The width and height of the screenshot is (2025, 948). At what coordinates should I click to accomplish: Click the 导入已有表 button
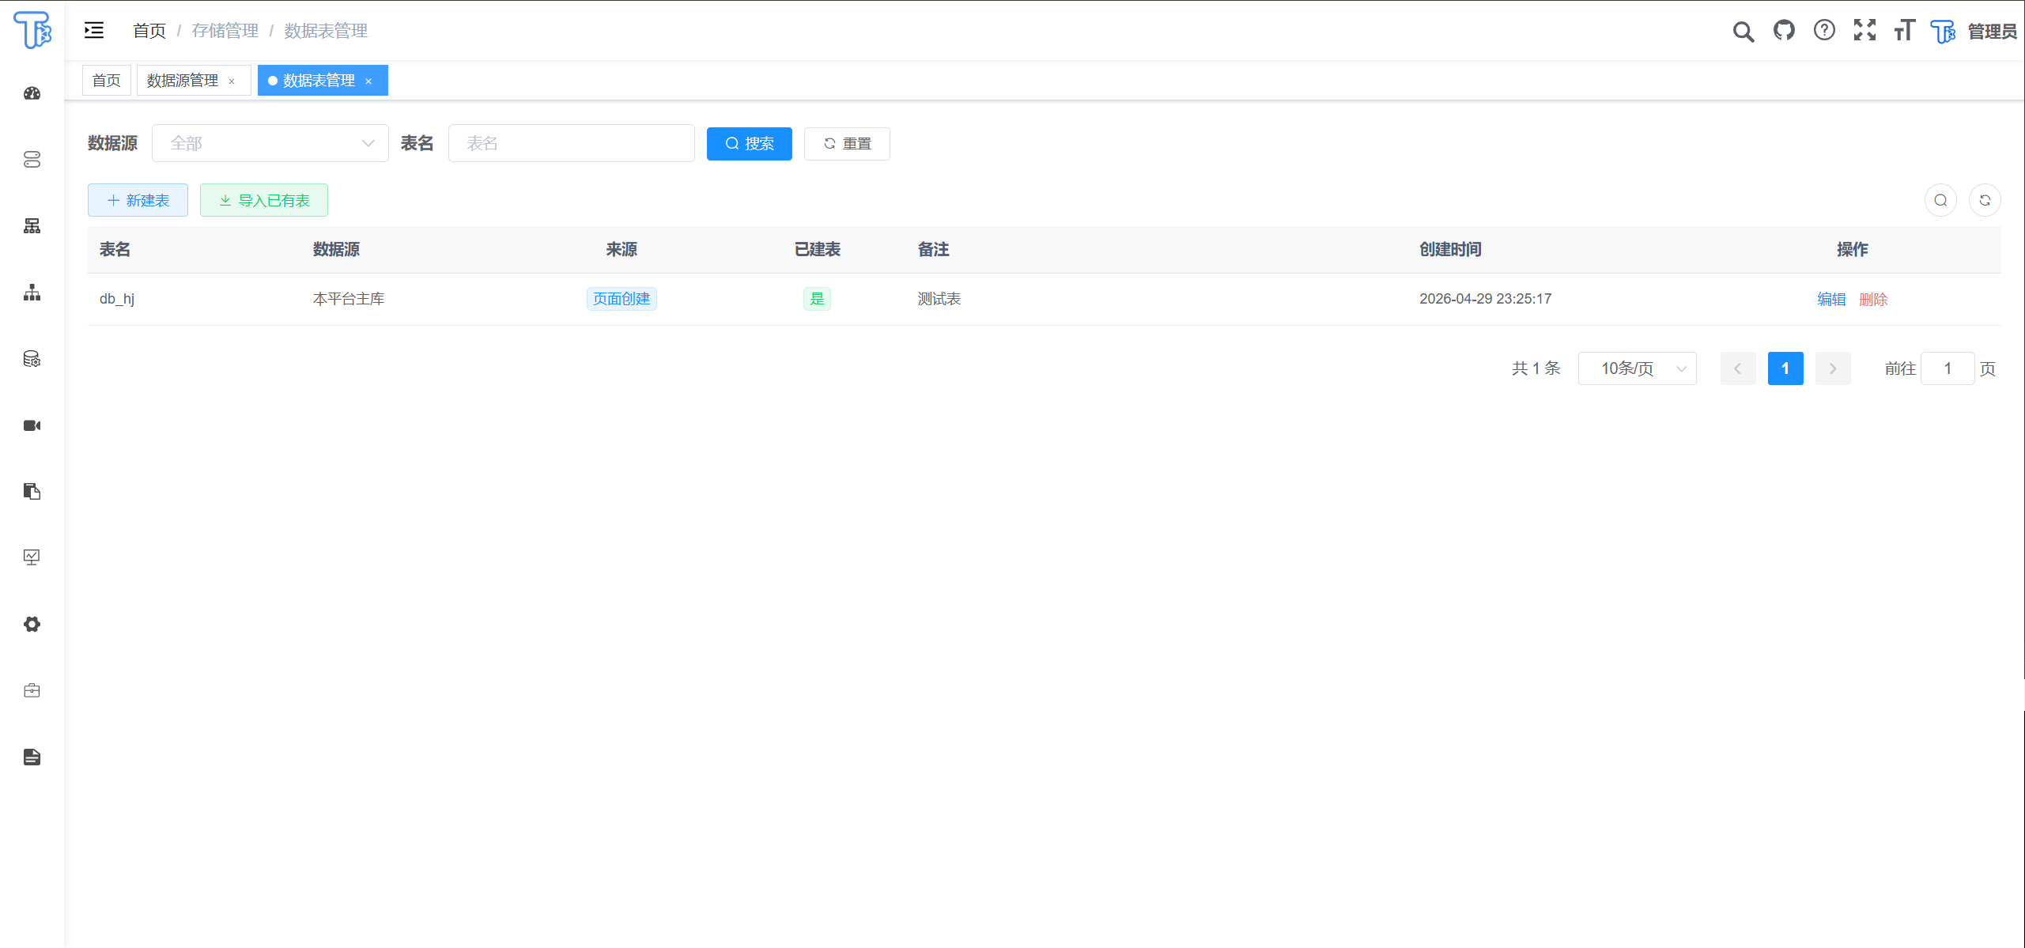tap(264, 200)
